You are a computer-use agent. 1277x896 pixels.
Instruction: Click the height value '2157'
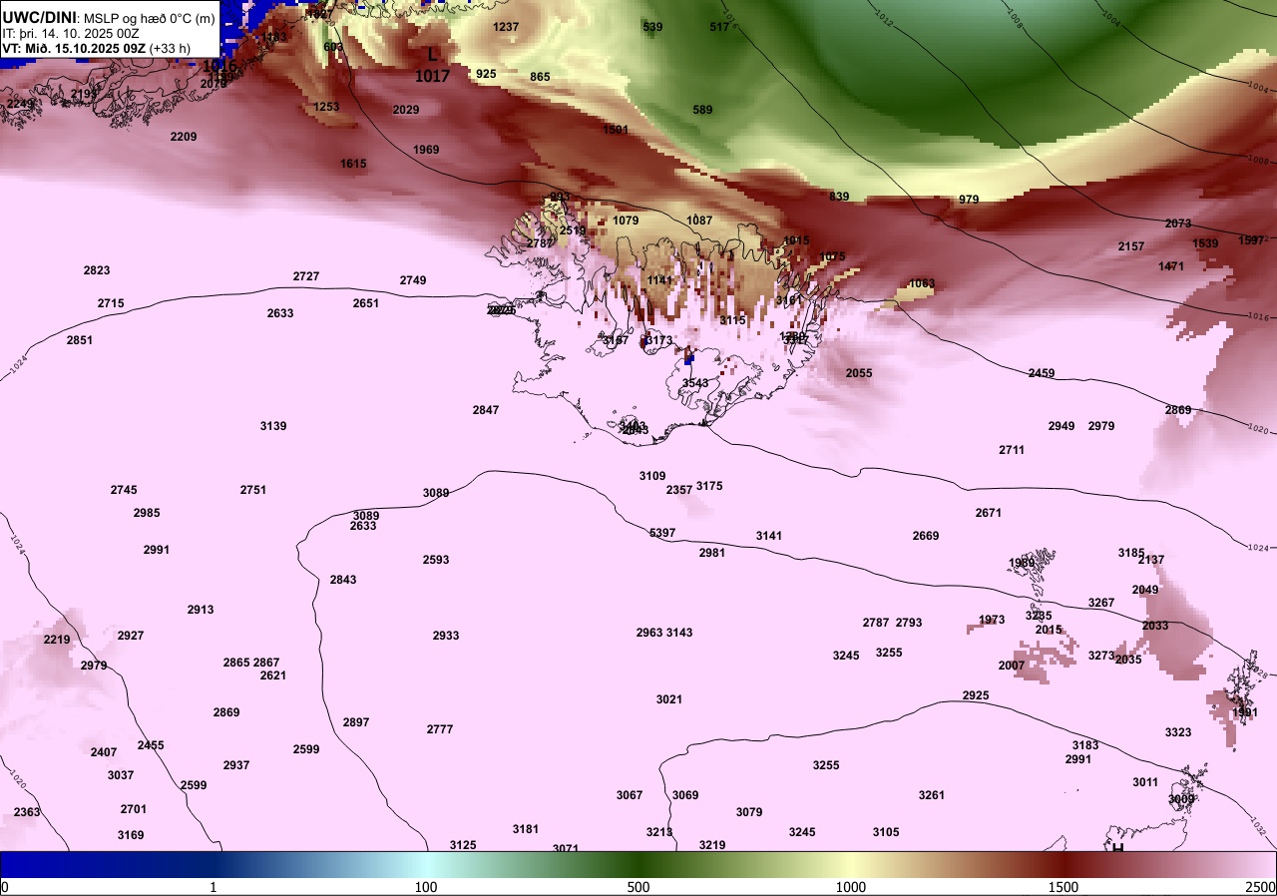(1131, 246)
